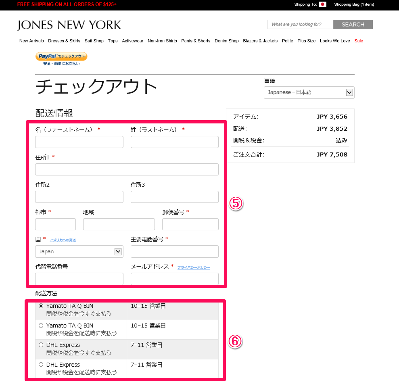Open the red Sale menu
Image resolution: width=399 pixels, height=384 pixels.
tap(359, 41)
